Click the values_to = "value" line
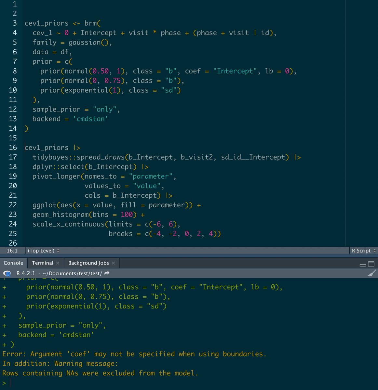This screenshot has height=390, width=378. coord(125,186)
